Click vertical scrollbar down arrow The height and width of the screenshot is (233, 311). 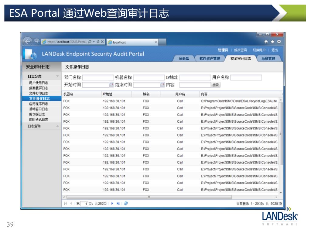281,193
